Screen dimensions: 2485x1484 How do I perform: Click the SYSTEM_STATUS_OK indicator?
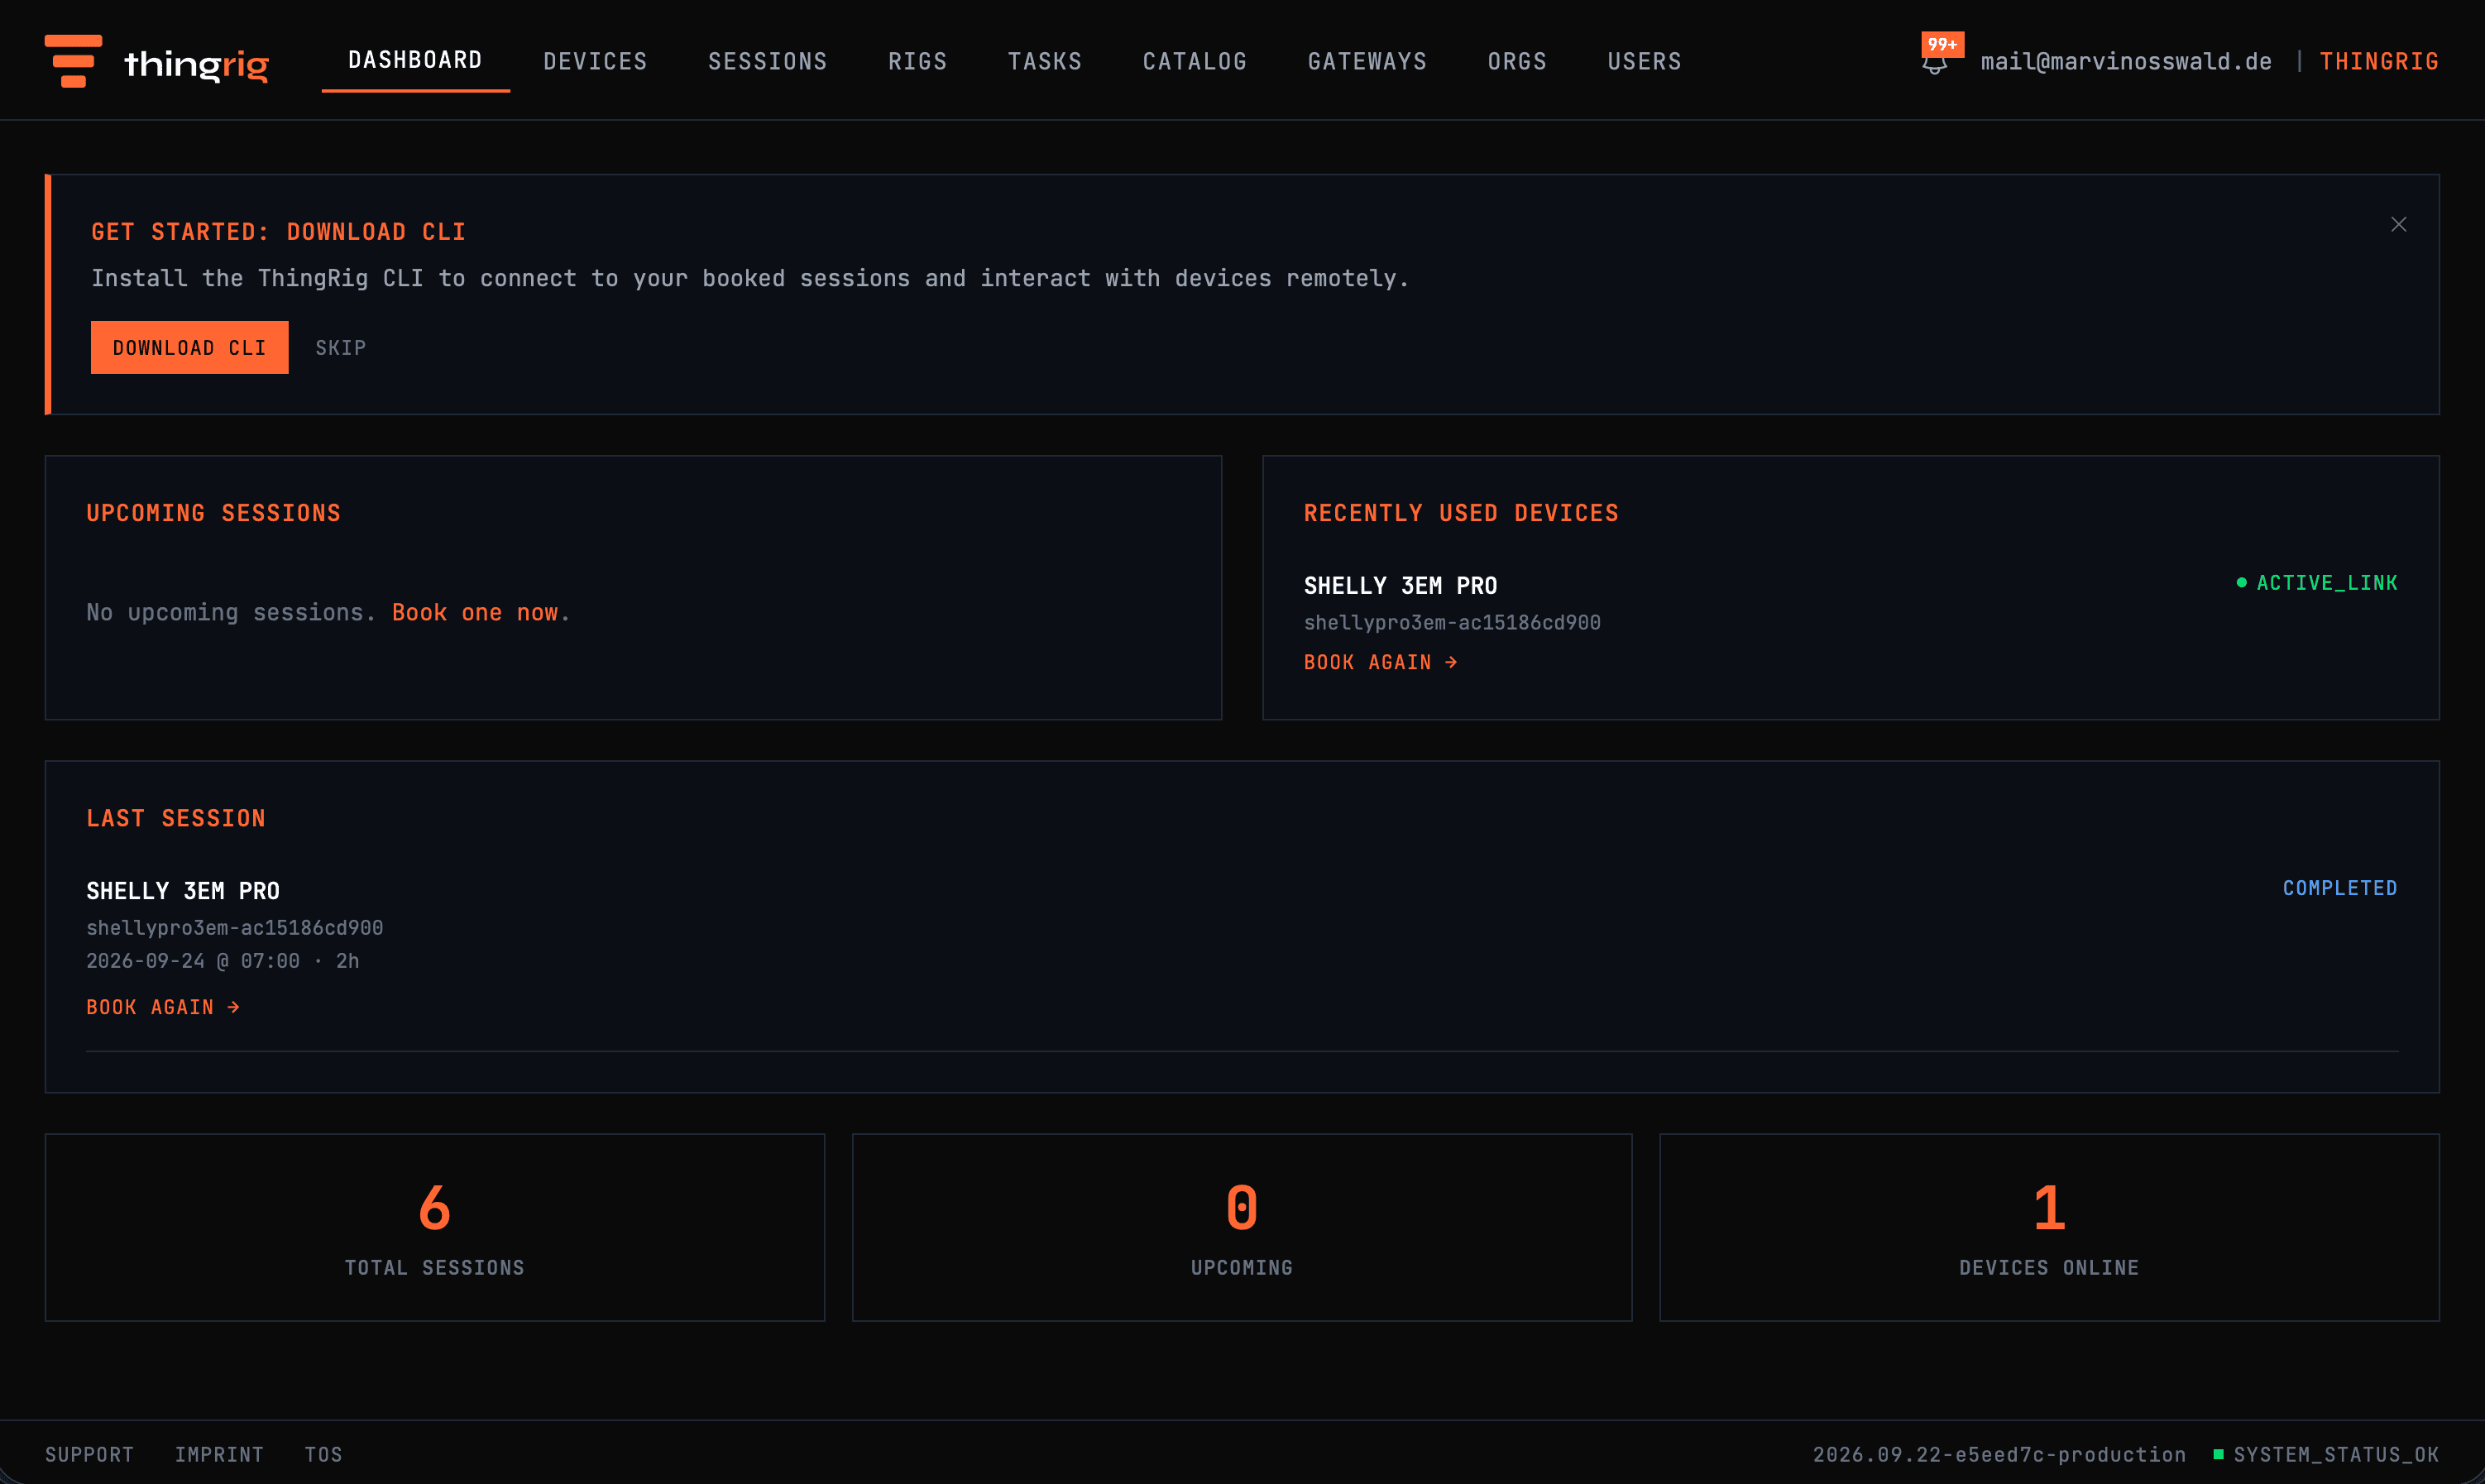(2326, 1454)
